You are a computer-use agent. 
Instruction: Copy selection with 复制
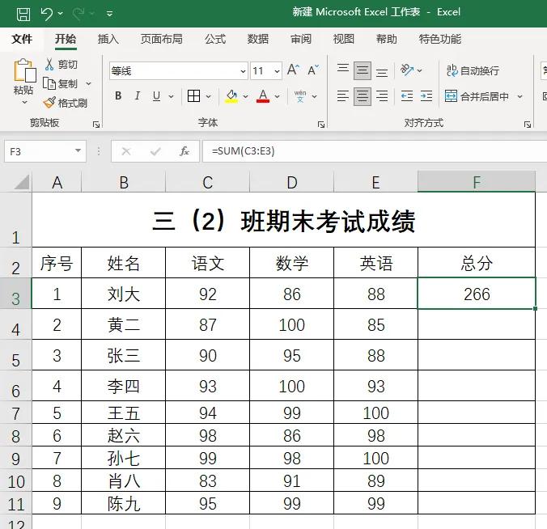point(61,83)
